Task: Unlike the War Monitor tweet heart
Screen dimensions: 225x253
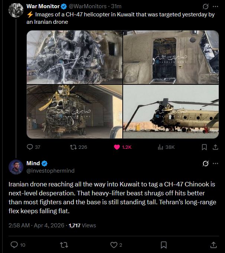Action: point(117,147)
